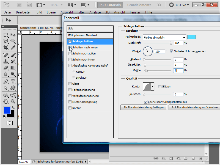Viewport: 220px width, 165px height.
Task: Enable Schatten nach innen checkbox
Action: (x=70, y=47)
